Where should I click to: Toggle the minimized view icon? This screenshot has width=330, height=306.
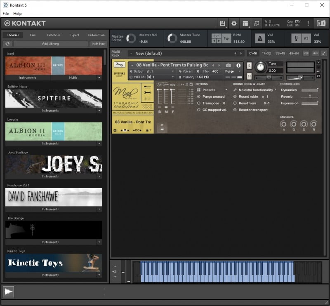coord(257,24)
